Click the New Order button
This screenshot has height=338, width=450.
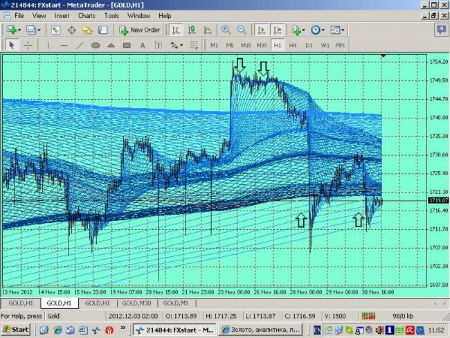(140, 30)
